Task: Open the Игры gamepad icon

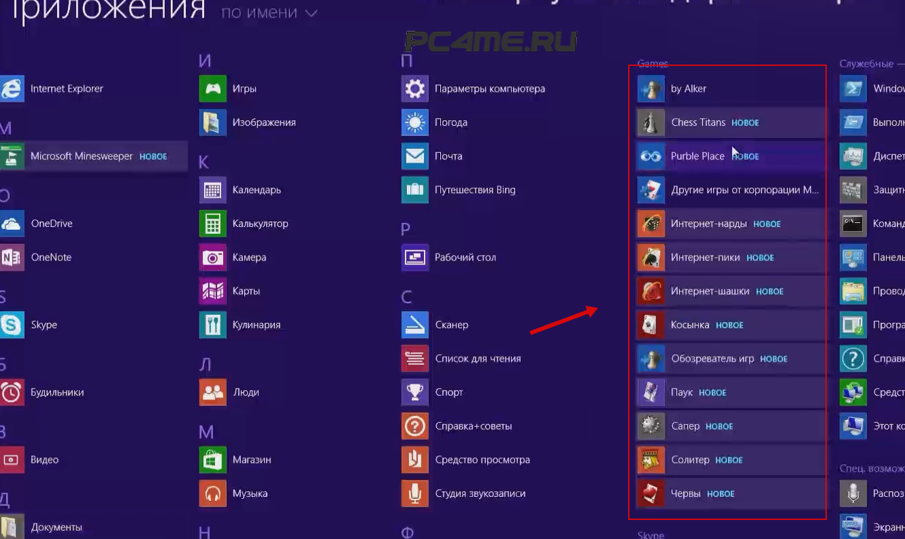Action: pyautogui.click(x=213, y=88)
